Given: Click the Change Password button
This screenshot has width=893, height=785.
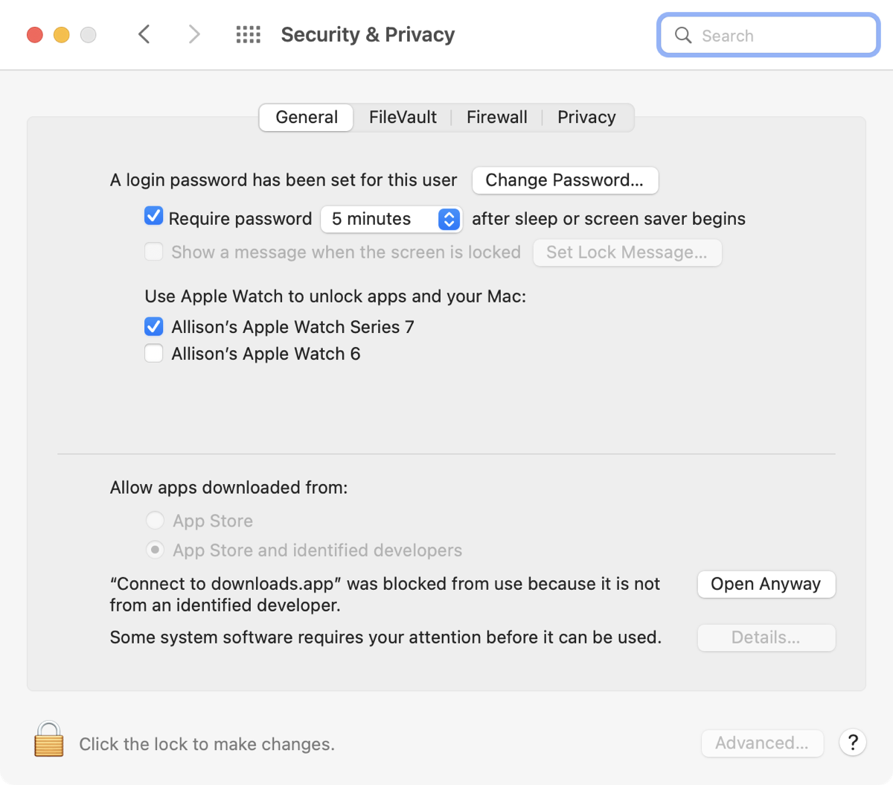Looking at the screenshot, I should pos(565,180).
